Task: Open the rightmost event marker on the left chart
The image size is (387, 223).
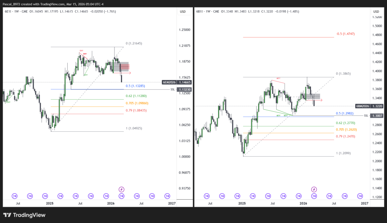Action: click(167, 196)
